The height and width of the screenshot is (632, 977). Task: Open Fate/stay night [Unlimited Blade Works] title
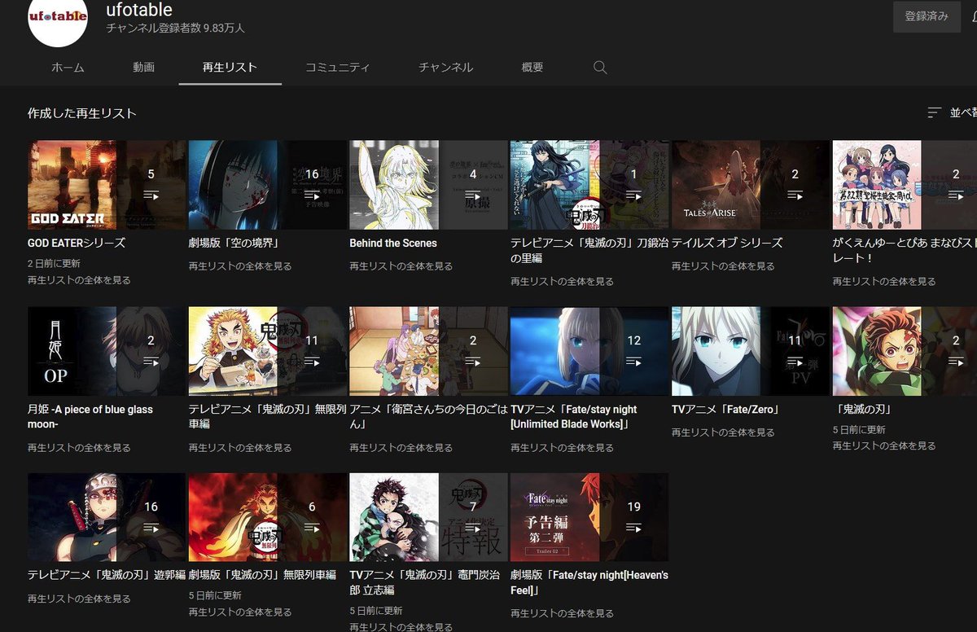tap(574, 416)
